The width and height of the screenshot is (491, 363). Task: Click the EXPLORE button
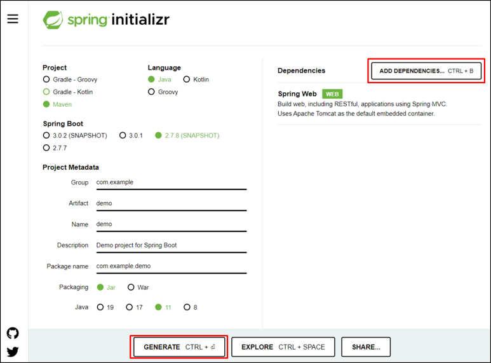coord(283,347)
